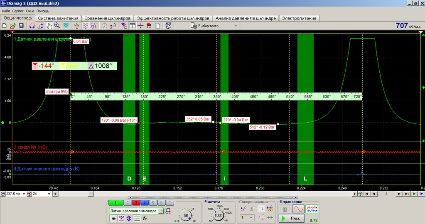Step to next frame button
Screen dimensions: 425x224
coord(399,194)
